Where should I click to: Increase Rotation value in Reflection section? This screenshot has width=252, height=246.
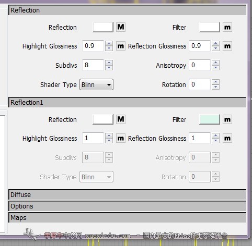[x=216, y=82]
